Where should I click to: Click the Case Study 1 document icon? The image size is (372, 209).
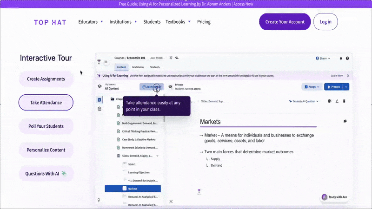pos(119,139)
